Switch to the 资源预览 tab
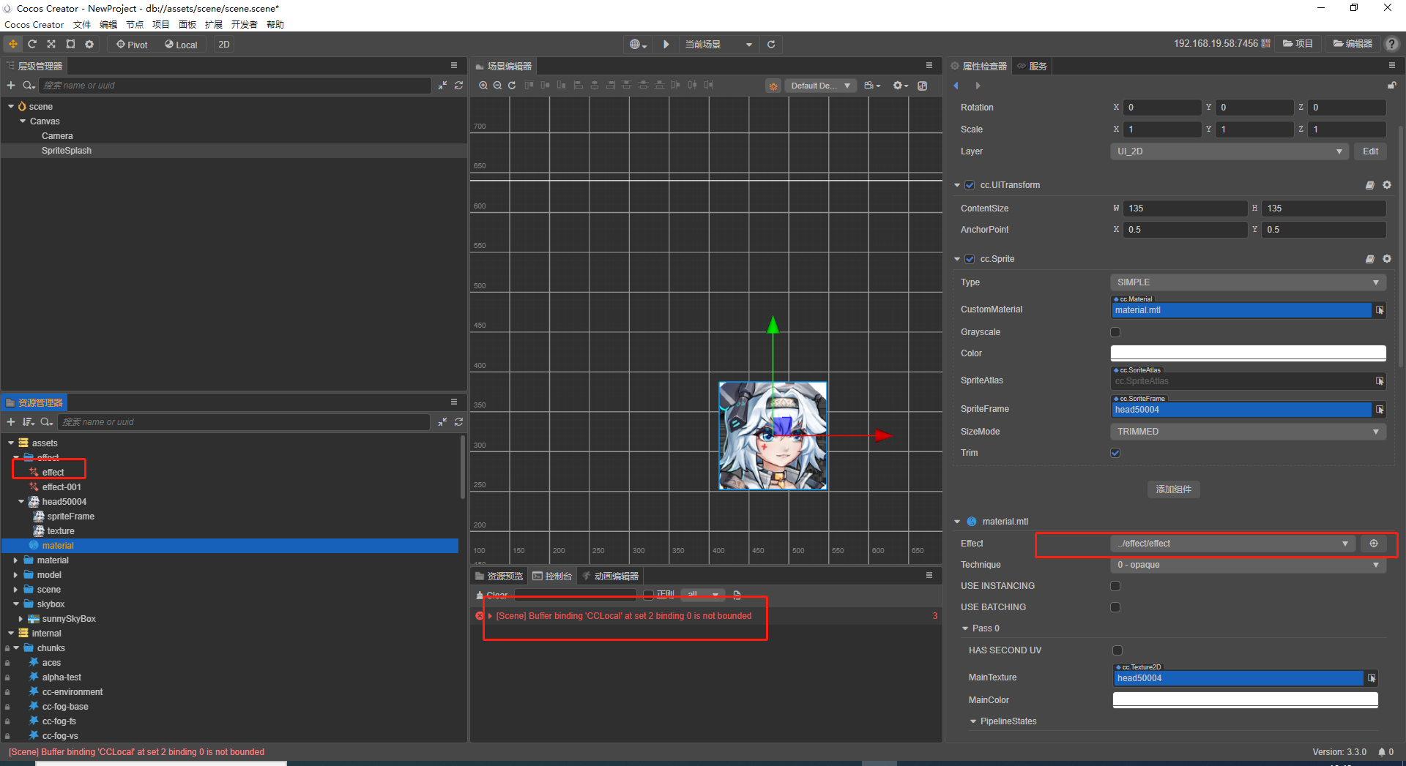Viewport: 1406px width, 766px height. click(x=499, y=577)
